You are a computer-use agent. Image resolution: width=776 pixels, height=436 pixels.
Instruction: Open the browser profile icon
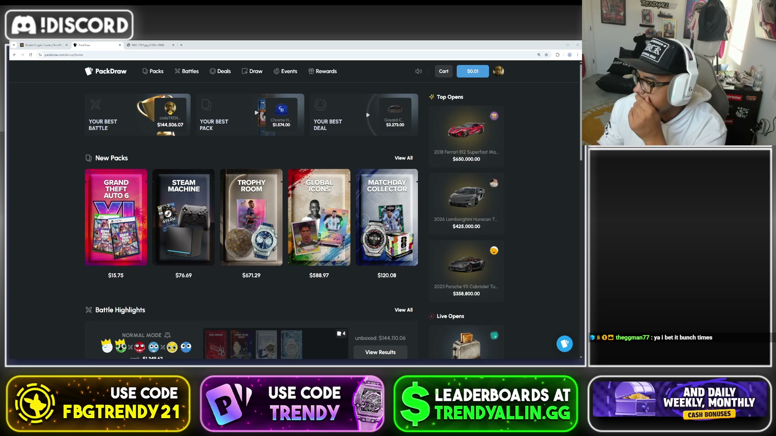pyautogui.click(x=569, y=55)
